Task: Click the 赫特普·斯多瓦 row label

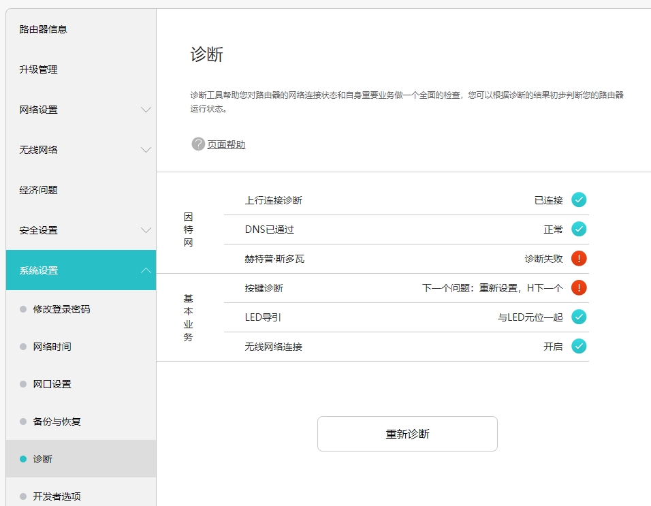Action: pyautogui.click(x=274, y=259)
